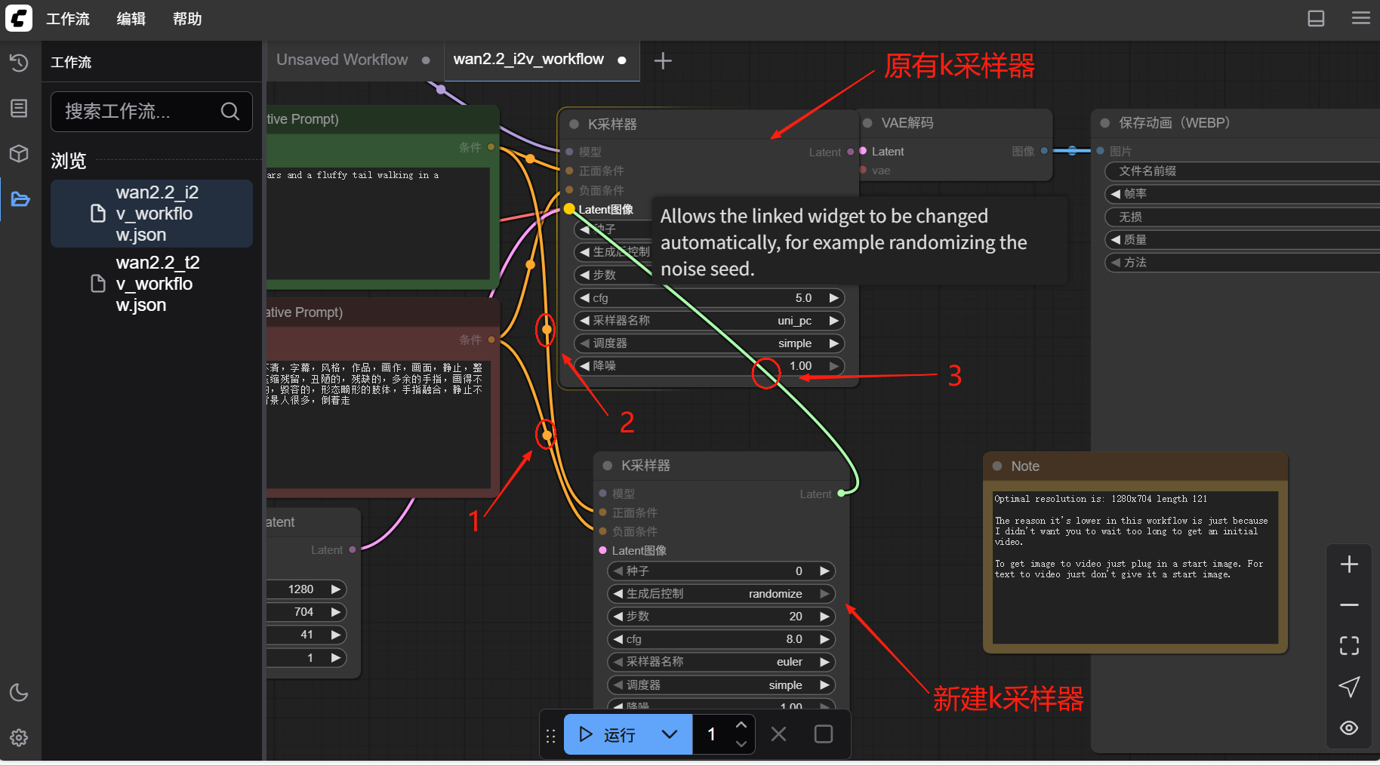The height and width of the screenshot is (766, 1380).
Task: Toggle bottom panel icon in top bar
Action: [x=1316, y=18]
